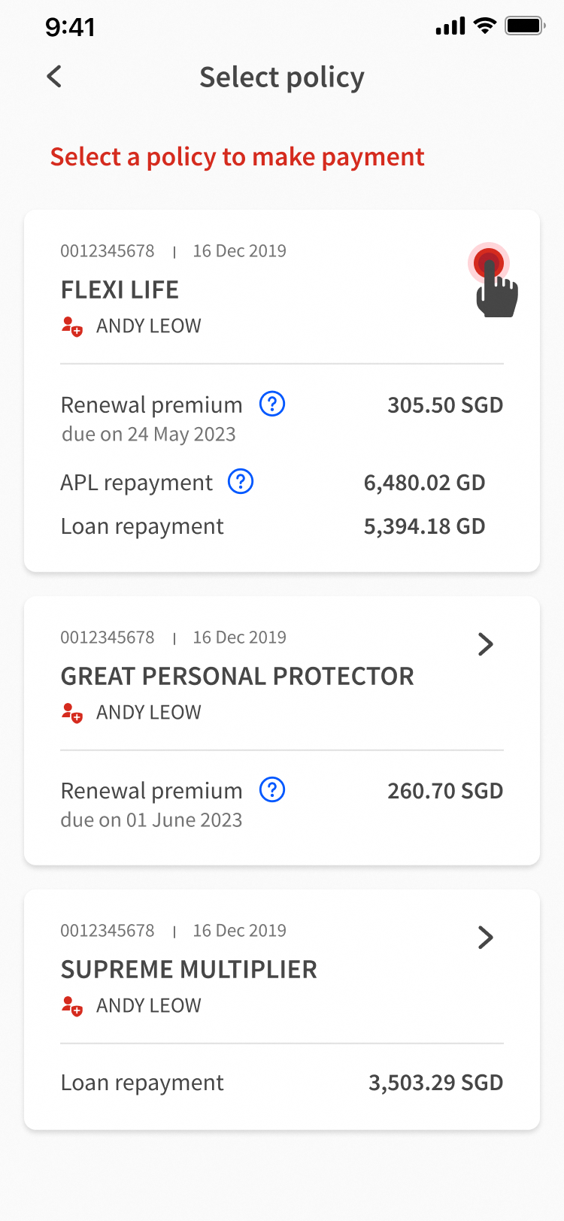
Task: Go back using the left arrow
Action: tap(54, 77)
